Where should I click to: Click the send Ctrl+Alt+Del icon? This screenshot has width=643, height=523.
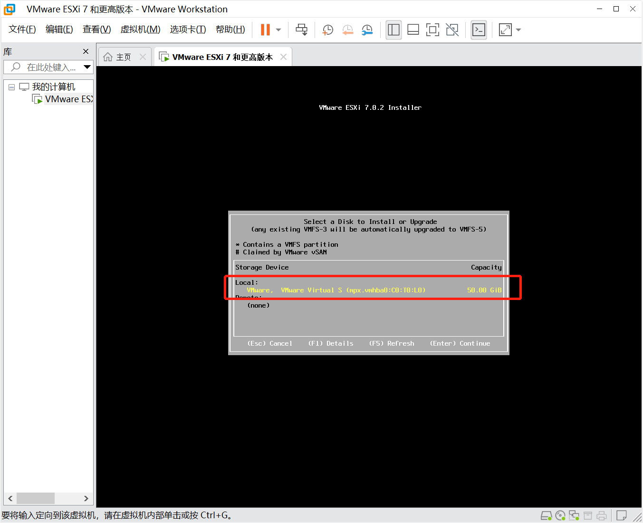[x=301, y=29]
